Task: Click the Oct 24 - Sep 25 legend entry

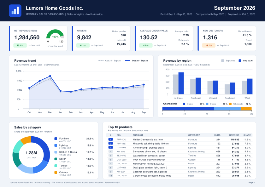Action: 109,60
